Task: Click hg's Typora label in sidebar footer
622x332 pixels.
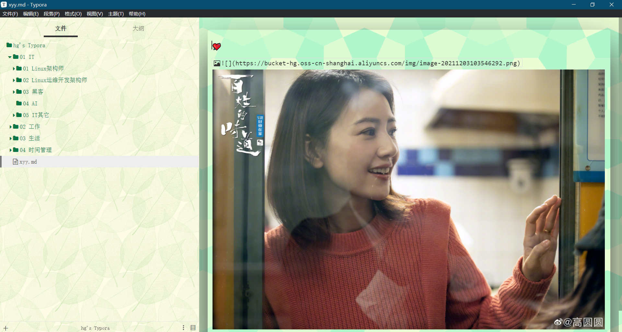Action: click(95, 328)
